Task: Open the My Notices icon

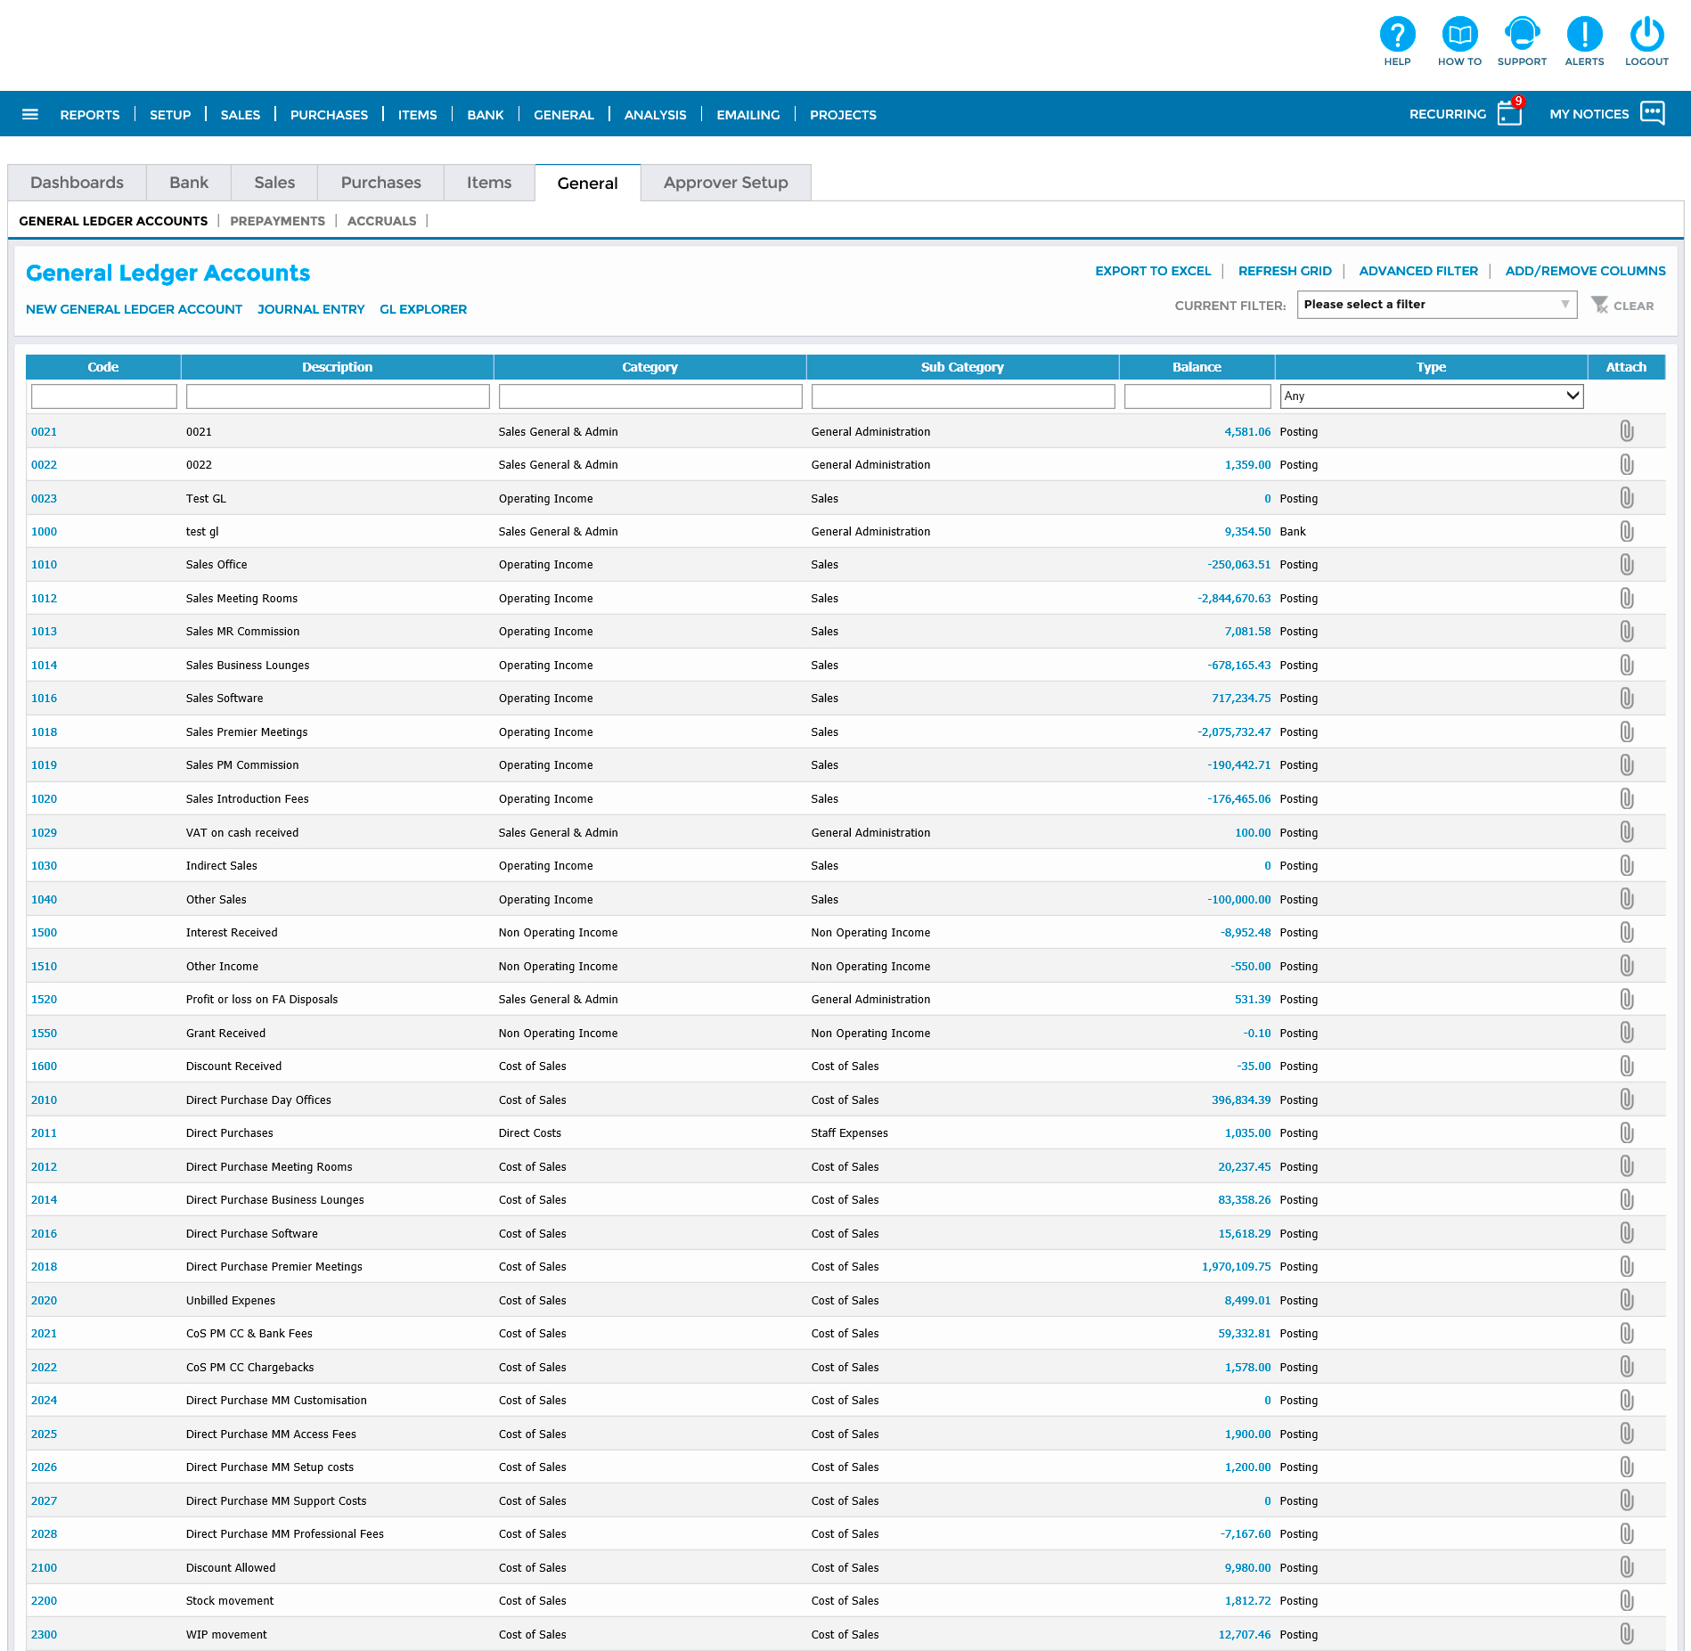Action: pyautogui.click(x=1654, y=112)
